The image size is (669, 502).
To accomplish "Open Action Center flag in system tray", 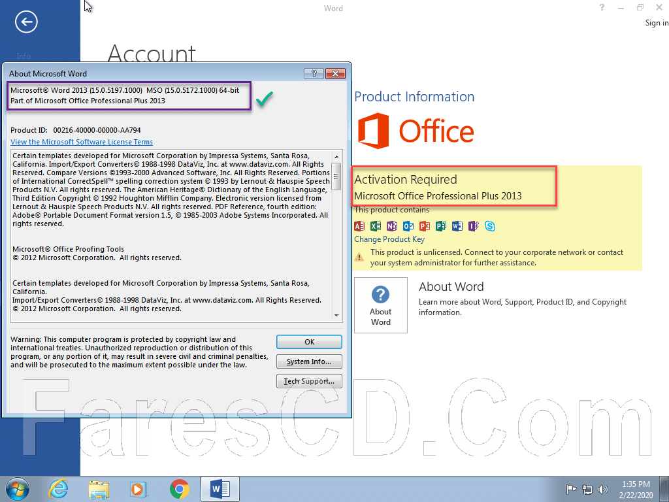I will tap(571, 489).
